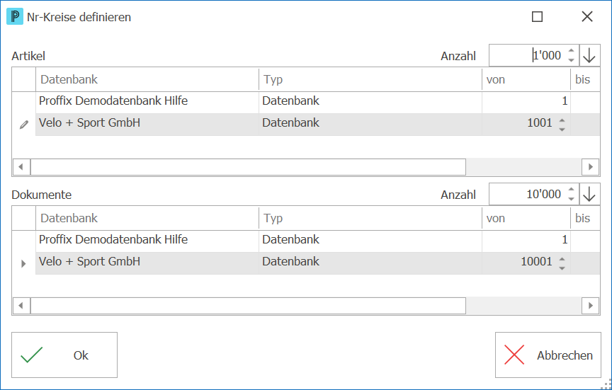Select Proffix Demodatenbank Hilfe in Artikel table
This screenshot has width=612, height=390.
[x=147, y=101]
